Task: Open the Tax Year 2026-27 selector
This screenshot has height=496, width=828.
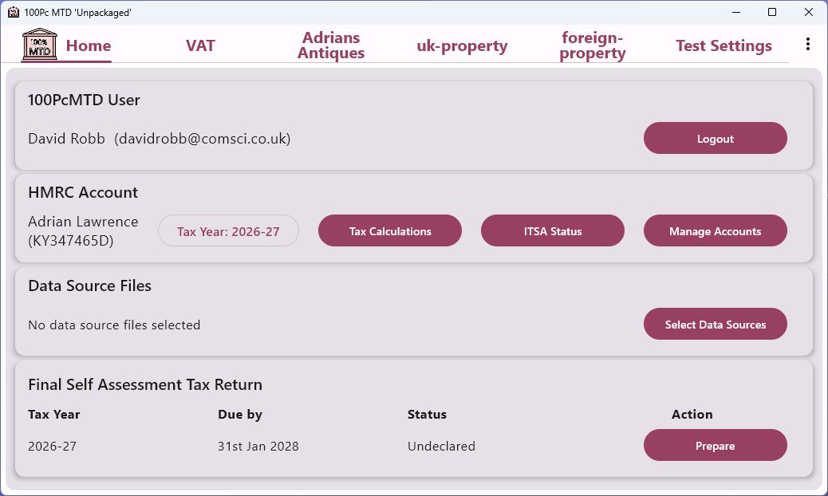Action: (x=228, y=231)
